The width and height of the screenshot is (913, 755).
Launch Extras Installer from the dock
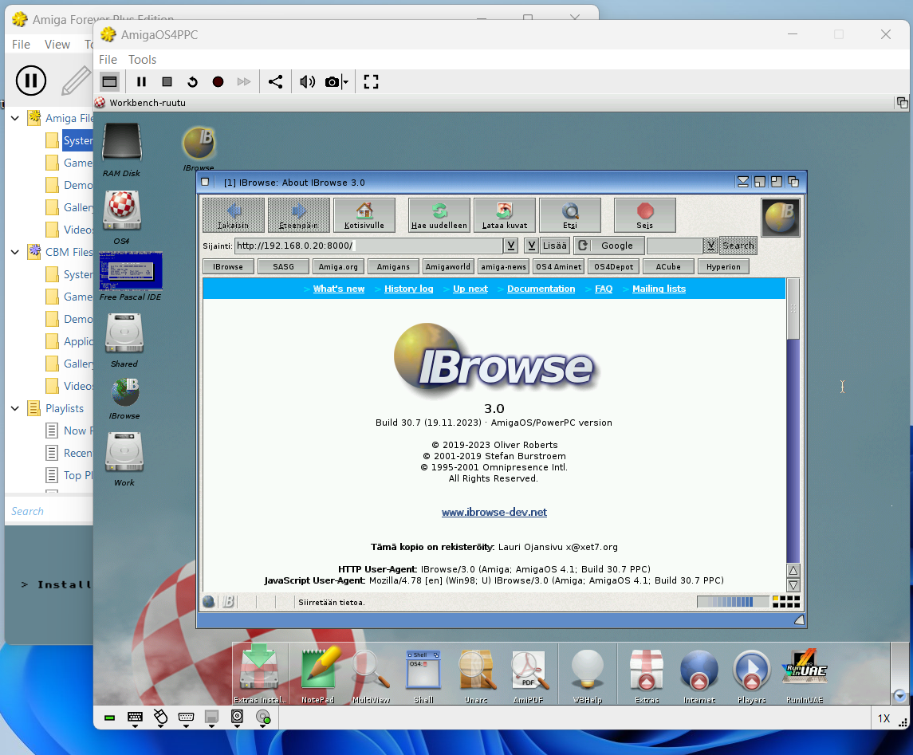[260, 674]
